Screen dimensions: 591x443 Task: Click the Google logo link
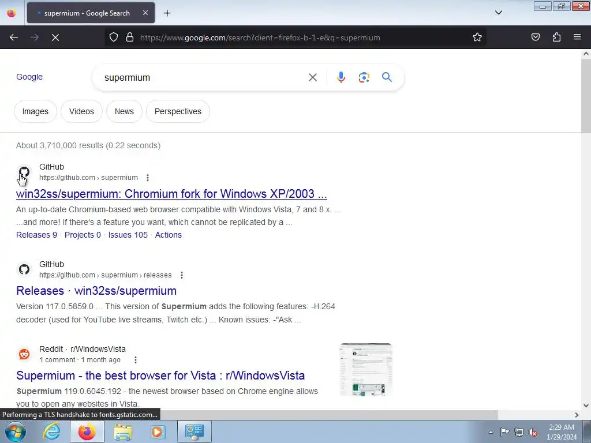pos(29,77)
